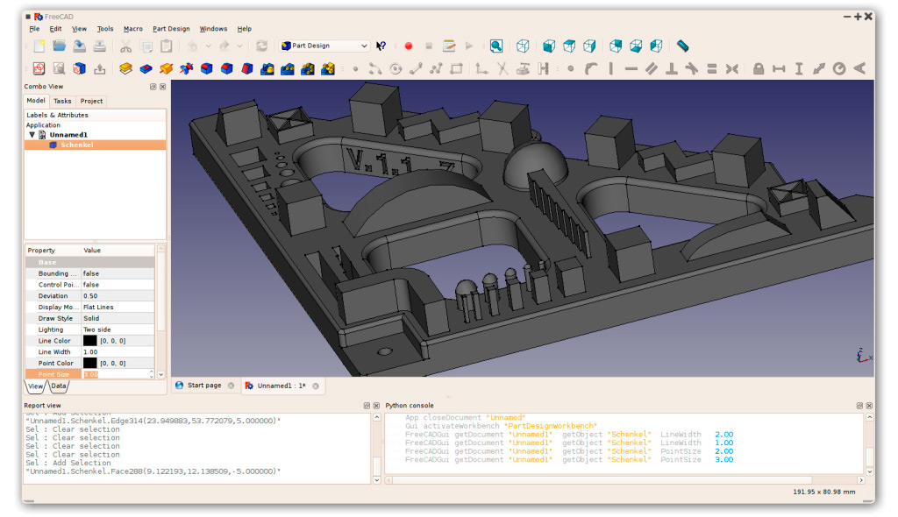Start recording a macro
Screen dimensions: 898x517
click(x=408, y=46)
